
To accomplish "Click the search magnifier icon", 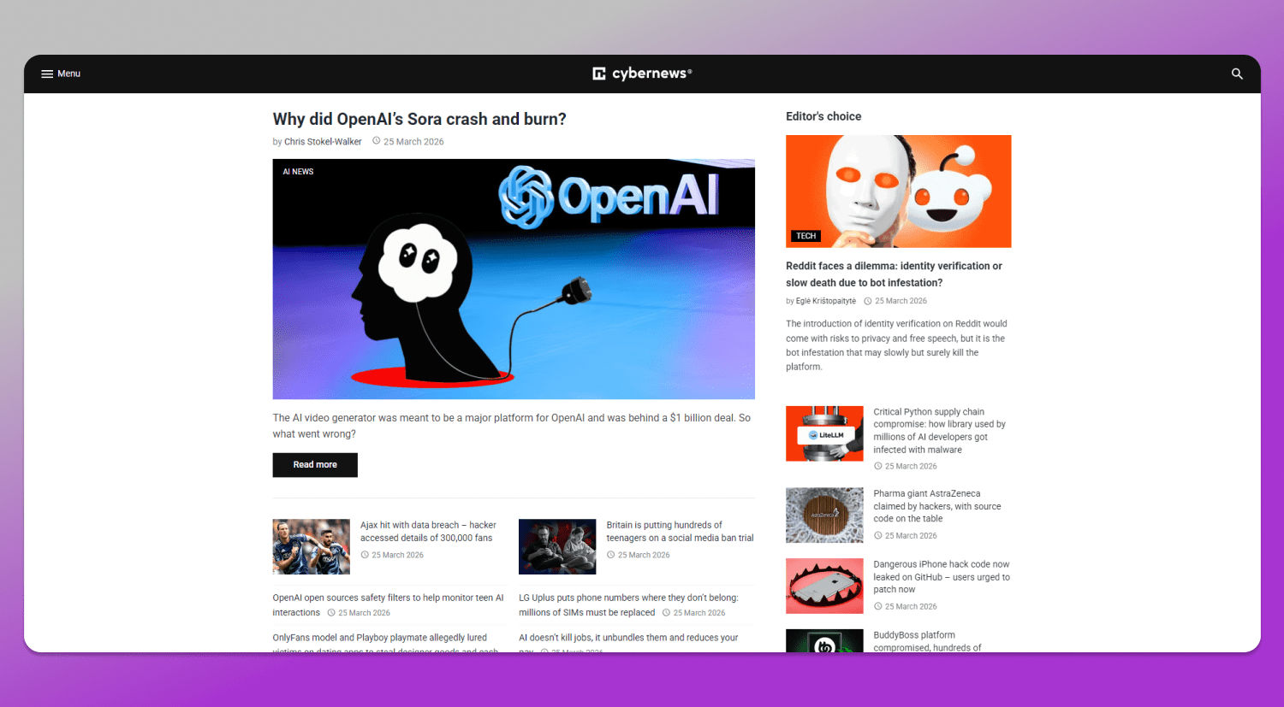I will [x=1237, y=74].
